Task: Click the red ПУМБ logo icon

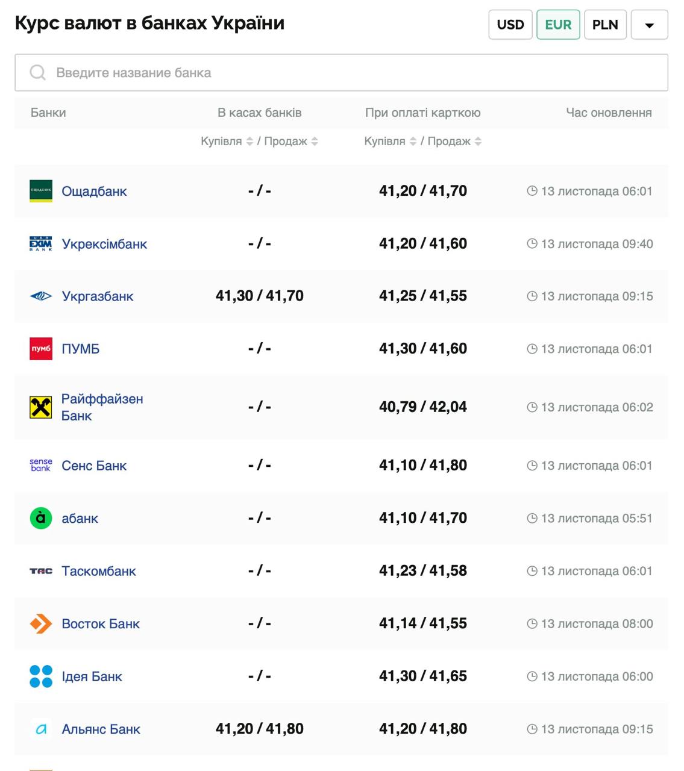Action: [x=41, y=349]
